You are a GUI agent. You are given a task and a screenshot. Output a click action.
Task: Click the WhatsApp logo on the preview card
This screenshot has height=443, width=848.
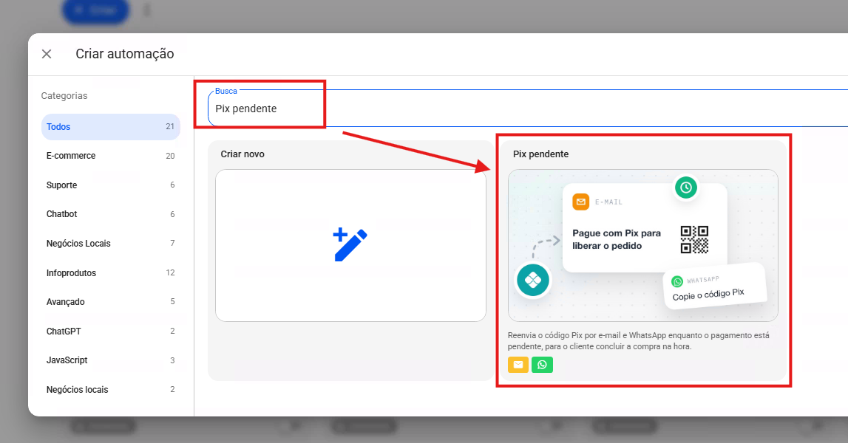677,281
